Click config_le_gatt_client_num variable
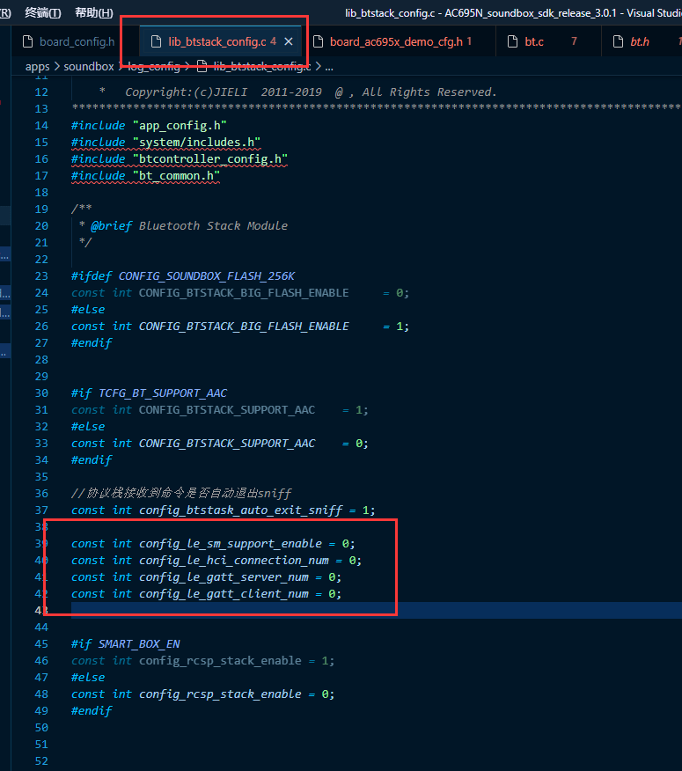Screen dimensions: 682x771 point(224,593)
